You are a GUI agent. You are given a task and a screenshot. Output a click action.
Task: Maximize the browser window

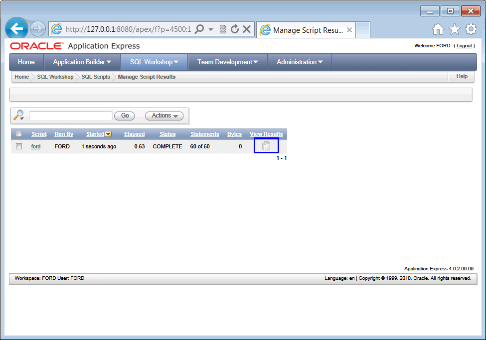tap(450, 11)
